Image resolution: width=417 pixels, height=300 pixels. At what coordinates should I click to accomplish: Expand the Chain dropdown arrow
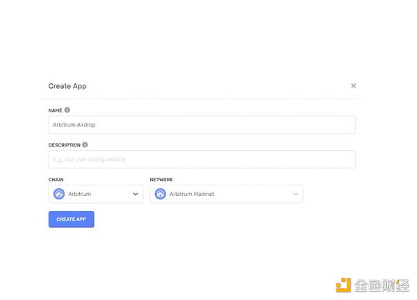coord(136,194)
